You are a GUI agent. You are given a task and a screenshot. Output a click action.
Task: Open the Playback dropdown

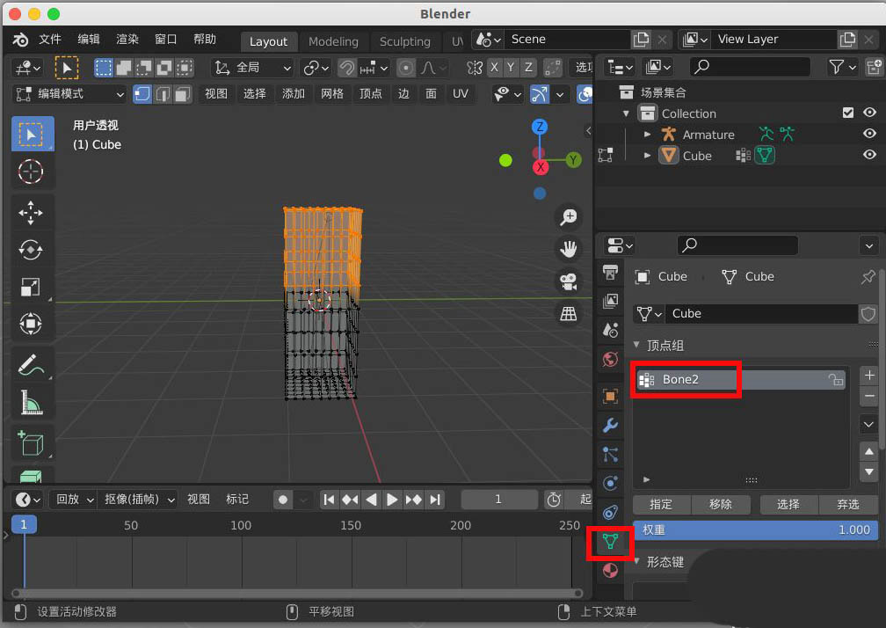click(75, 499)
